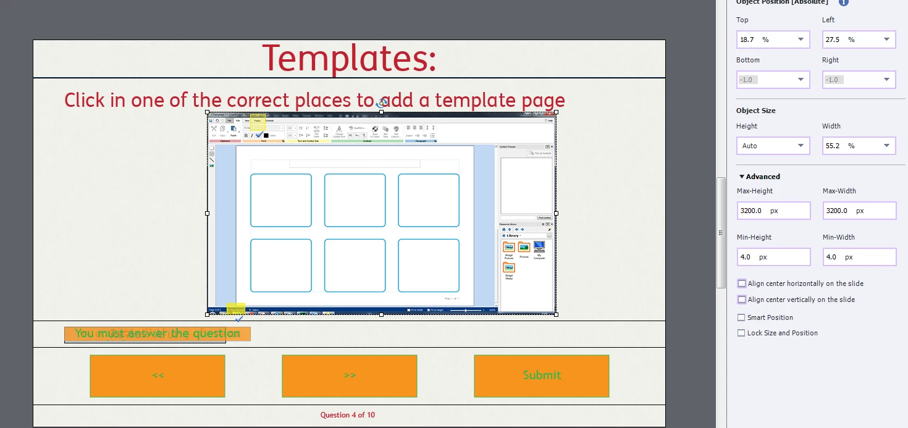908x428 pixels.
Task: Click the Bold B icon in the embedded ribbon
Action: (x=246, y=135)
